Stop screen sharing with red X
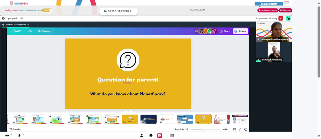The width and height of the screenshot is (321, 139). (x=281, y=18)
